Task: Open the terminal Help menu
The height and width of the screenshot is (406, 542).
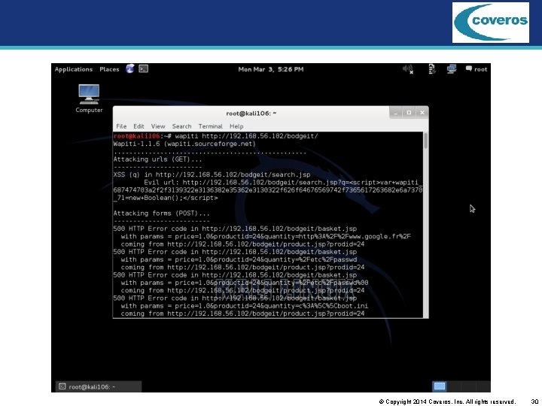Action: tap(236, 126)
